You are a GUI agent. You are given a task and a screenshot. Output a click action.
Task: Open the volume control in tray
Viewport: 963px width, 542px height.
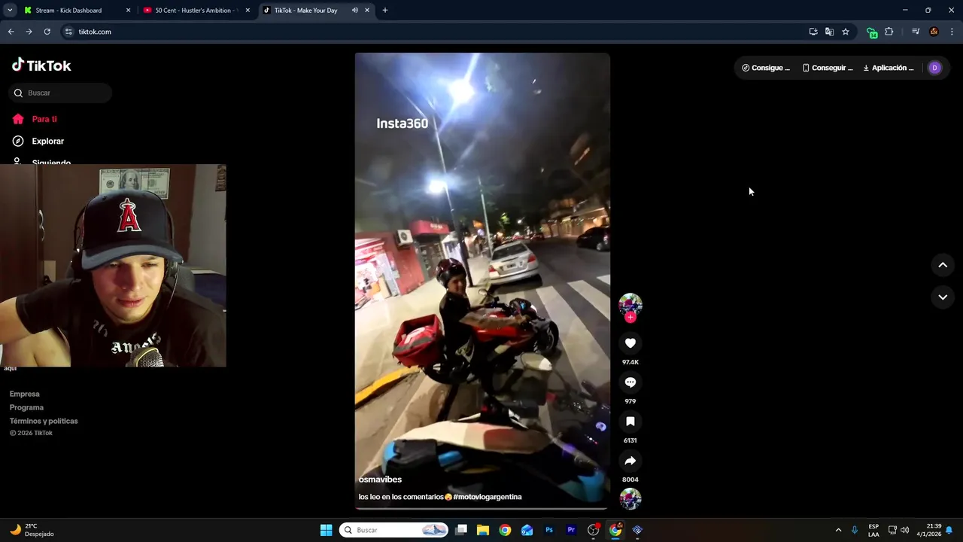click(x=904, y=530)
